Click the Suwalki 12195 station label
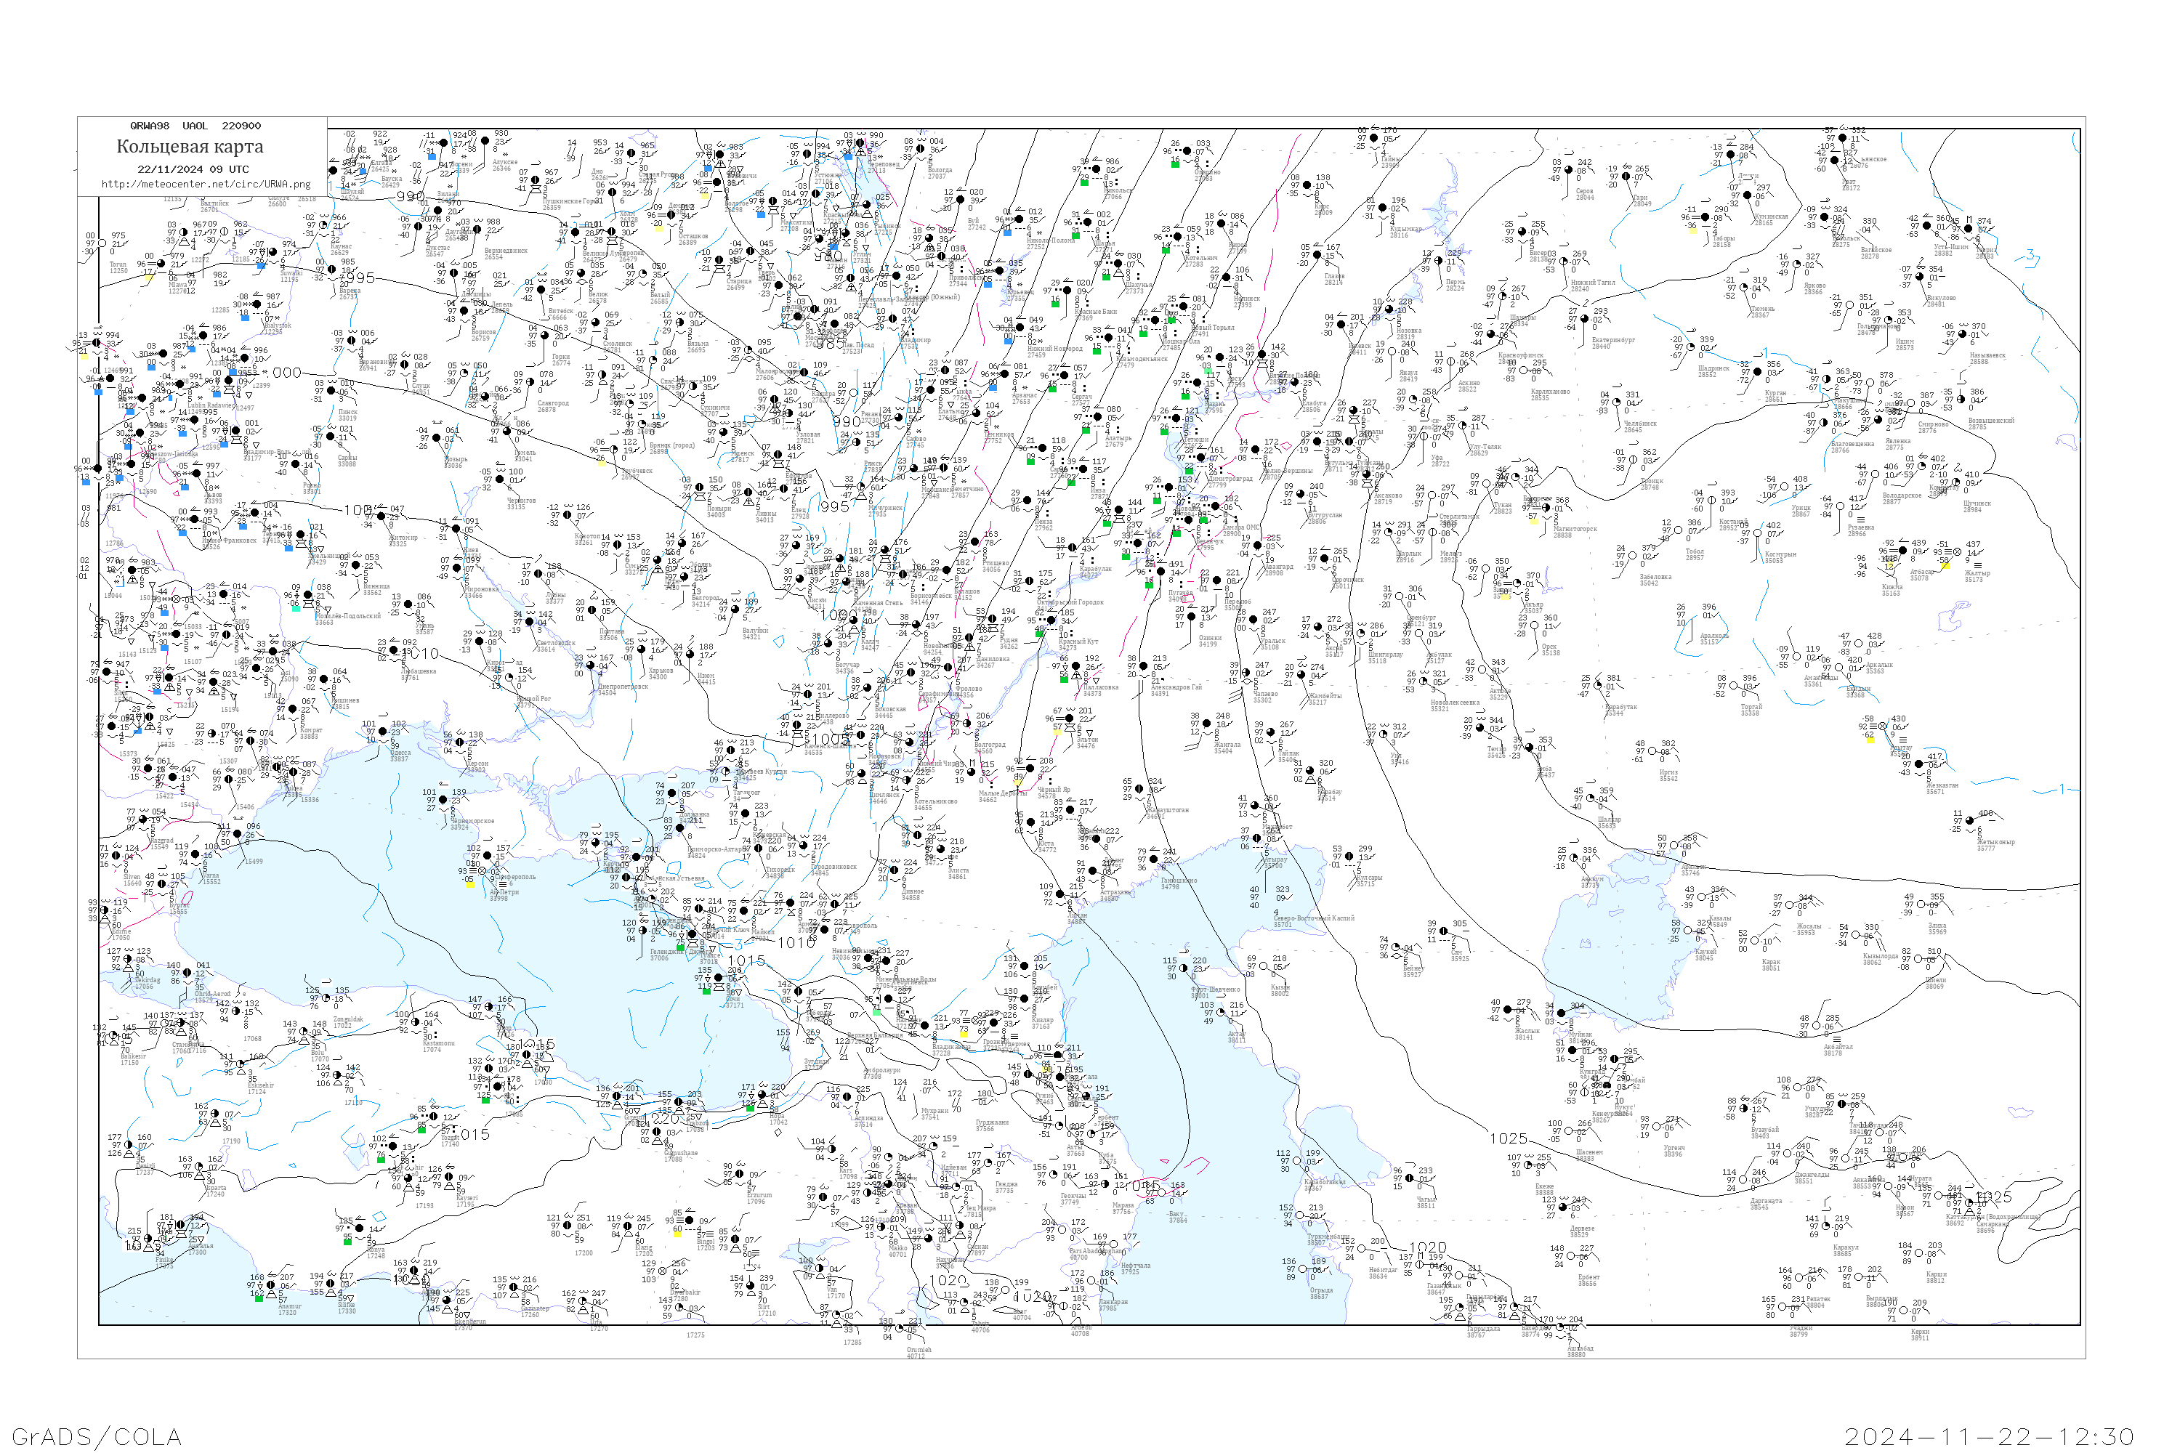This screenshot has height=1453, width=2180. (291, 276)
